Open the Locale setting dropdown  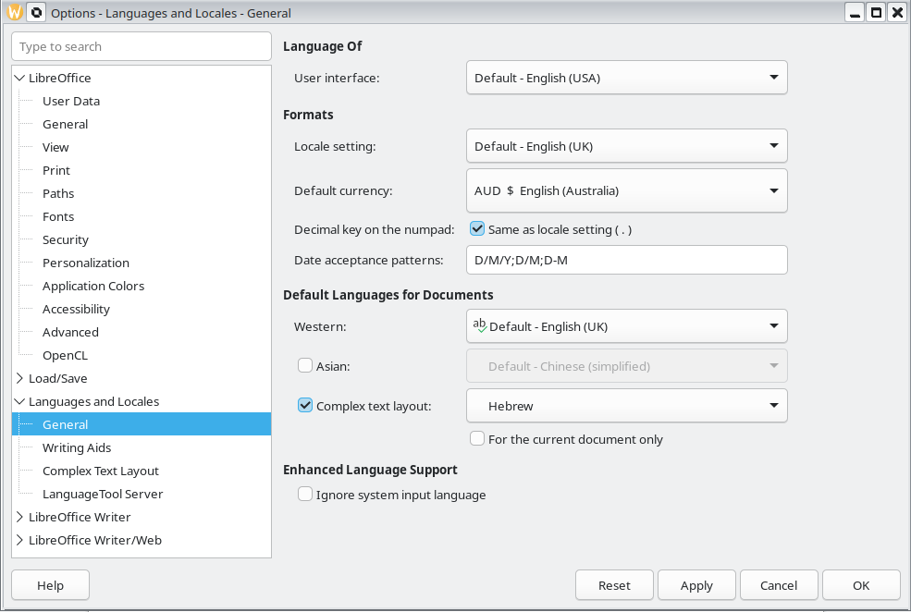click(626, 146)
